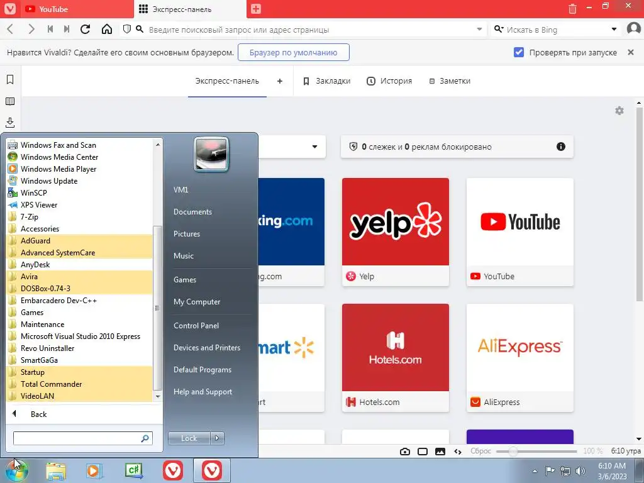The height and width of the screenshot is (483, 644).
Task: Click the Start menu search box
Action: coord(82,438)
